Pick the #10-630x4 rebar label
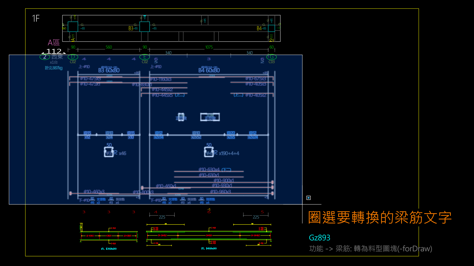474x266 pixels. [x=209, y=169]
